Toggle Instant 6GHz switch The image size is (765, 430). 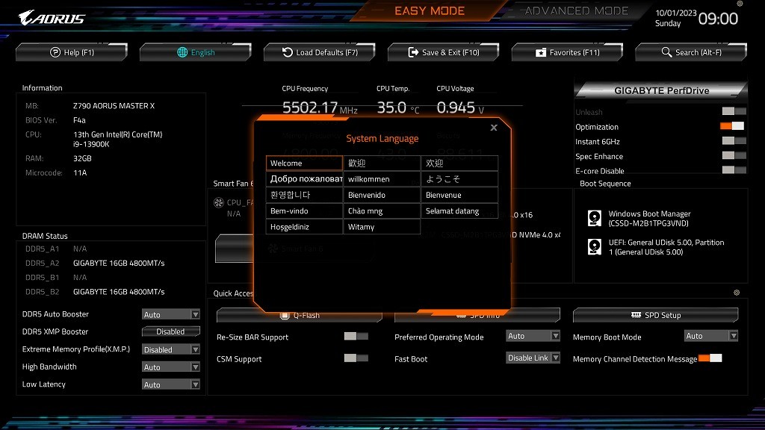(x=734, y=140)
